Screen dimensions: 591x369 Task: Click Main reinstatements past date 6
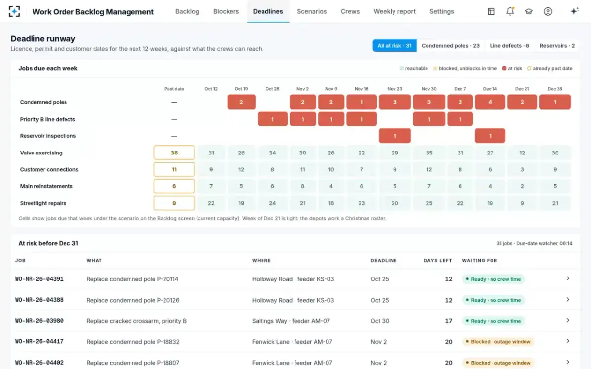[x=174, y=186]
